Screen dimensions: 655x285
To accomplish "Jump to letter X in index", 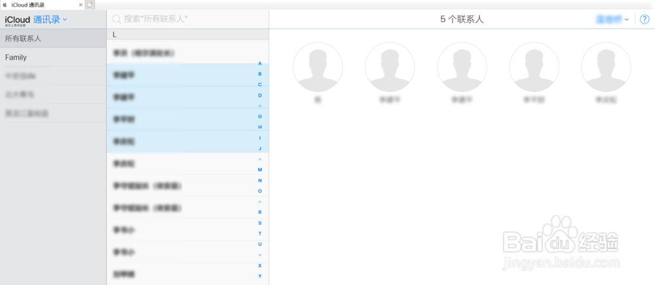I will 260,265.
